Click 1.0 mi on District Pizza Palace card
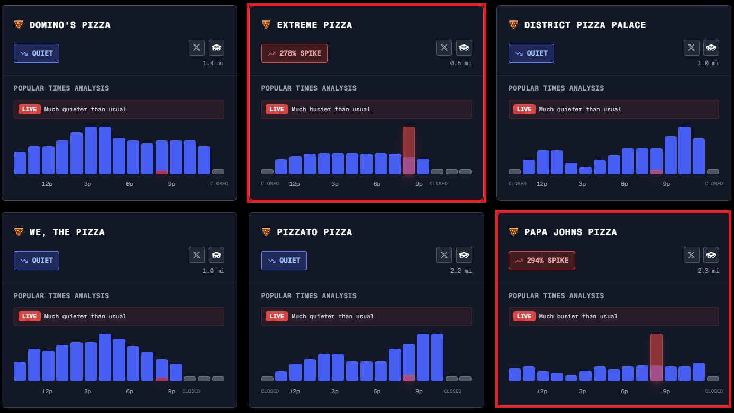734x413 pixels. (708, 63)
